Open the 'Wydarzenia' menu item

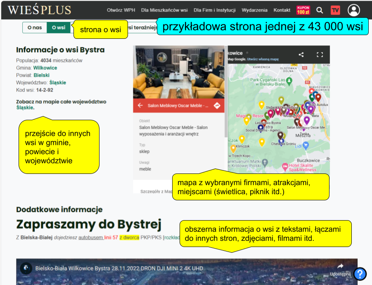click(254, 10)
